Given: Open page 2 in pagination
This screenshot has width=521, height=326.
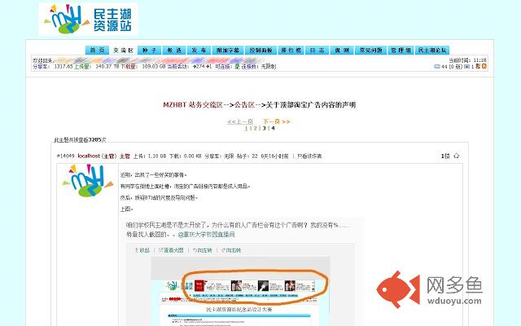Looking at the screenshot, I should click(x=255, y=128).
